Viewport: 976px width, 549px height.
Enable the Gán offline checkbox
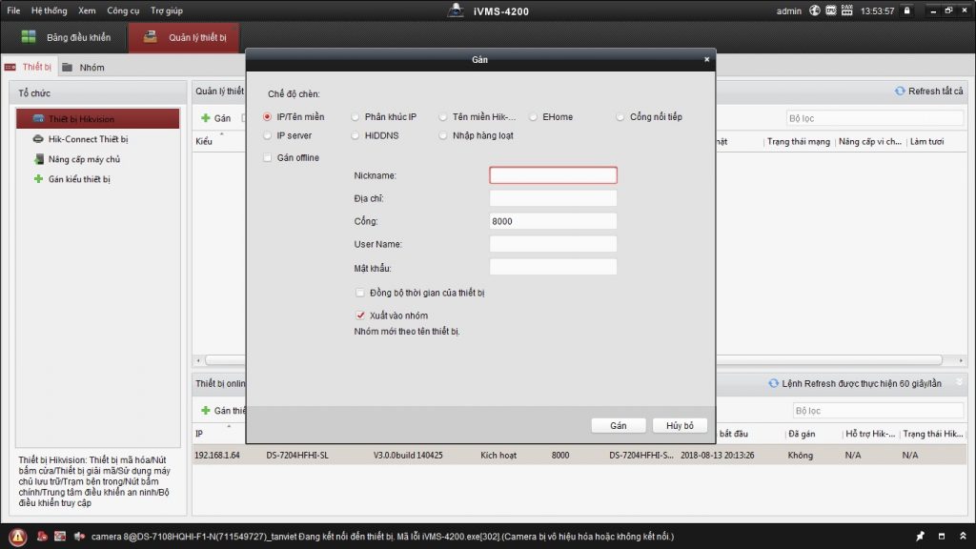click(268, 158)
